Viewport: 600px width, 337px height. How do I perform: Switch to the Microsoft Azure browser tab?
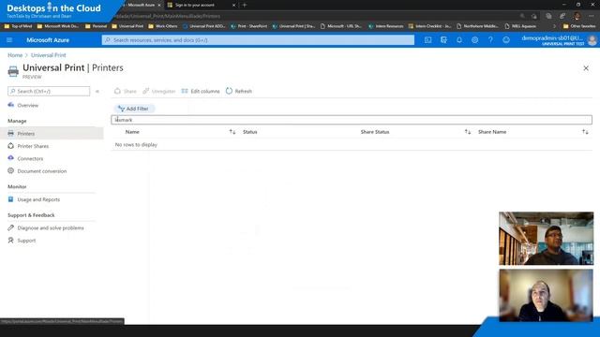coord(141,6)
